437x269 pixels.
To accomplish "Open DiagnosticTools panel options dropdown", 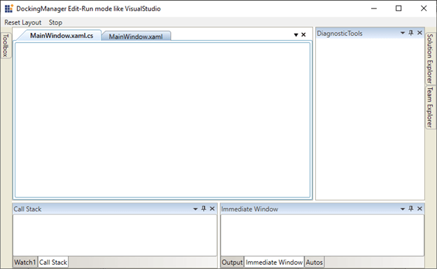I will click(x=403, y=33).
